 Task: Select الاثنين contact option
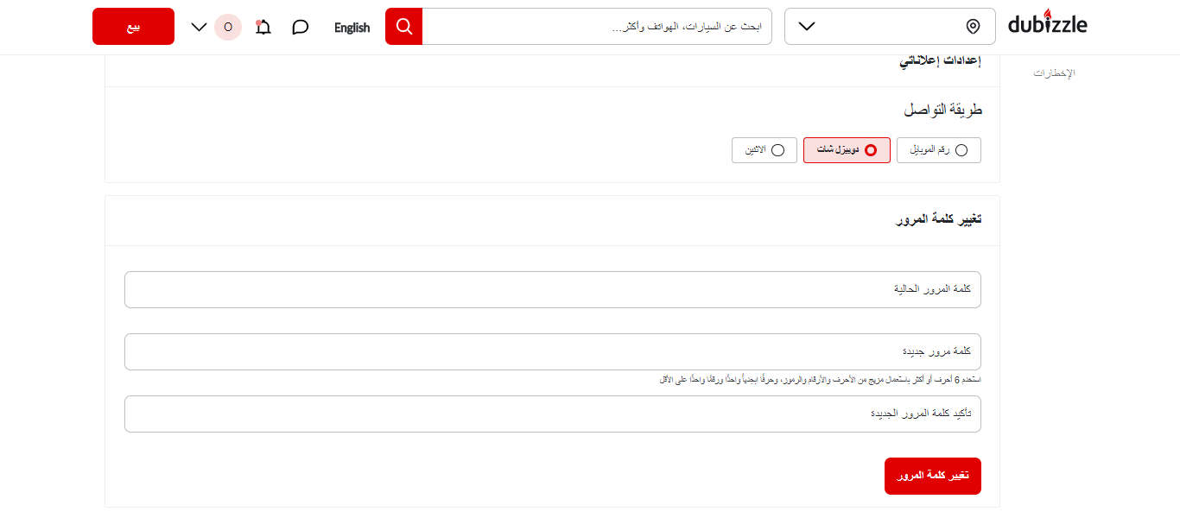(764, 149)
